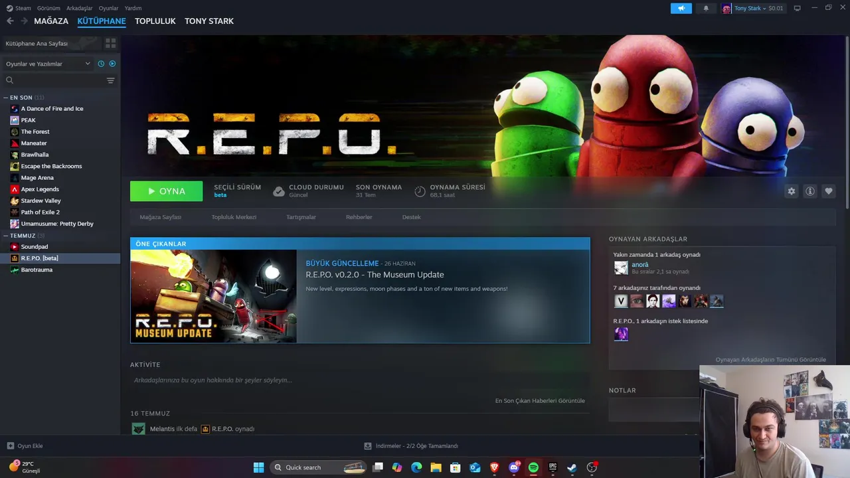
Task: Open Epic Games from the taskbar
Action: pyautogui.click(x=552, y=467)
